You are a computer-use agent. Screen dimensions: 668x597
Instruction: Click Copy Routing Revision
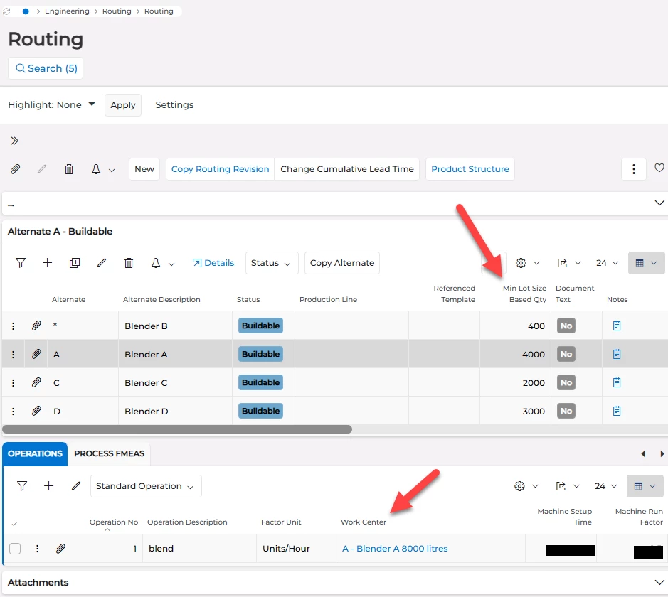pos(220,169)
